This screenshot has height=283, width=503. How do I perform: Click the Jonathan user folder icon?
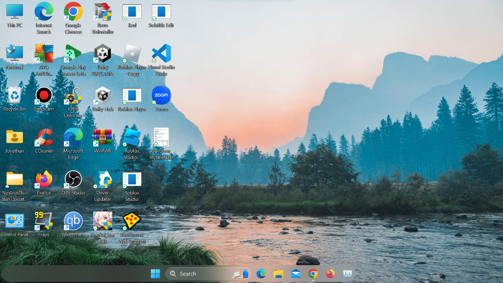15,141
